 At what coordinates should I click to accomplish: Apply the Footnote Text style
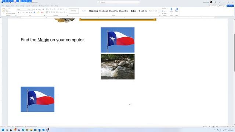[153, 11]
